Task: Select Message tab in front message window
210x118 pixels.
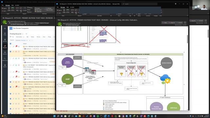Action: pyautogui.click(x=63, y=7)
